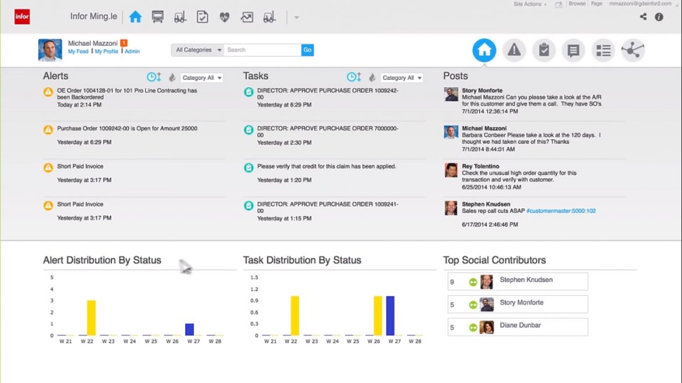This screenshot has height=383, width=682.
Task: Activate the blue Home circle button
Action: (x=484, y=50)
